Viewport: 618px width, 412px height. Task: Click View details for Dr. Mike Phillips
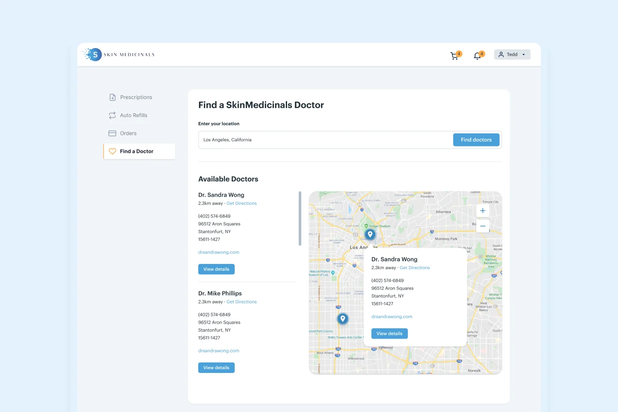click(x=216, y=368)
